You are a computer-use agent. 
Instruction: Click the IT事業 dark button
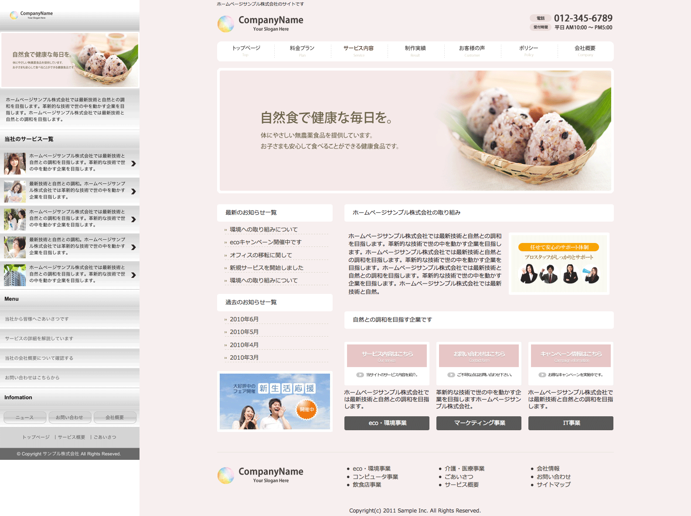(x=571, y=423)
